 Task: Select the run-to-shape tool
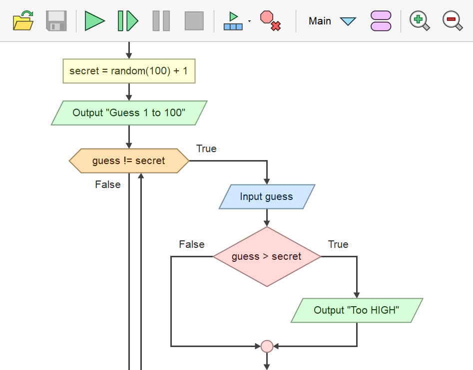pos(234,21)
